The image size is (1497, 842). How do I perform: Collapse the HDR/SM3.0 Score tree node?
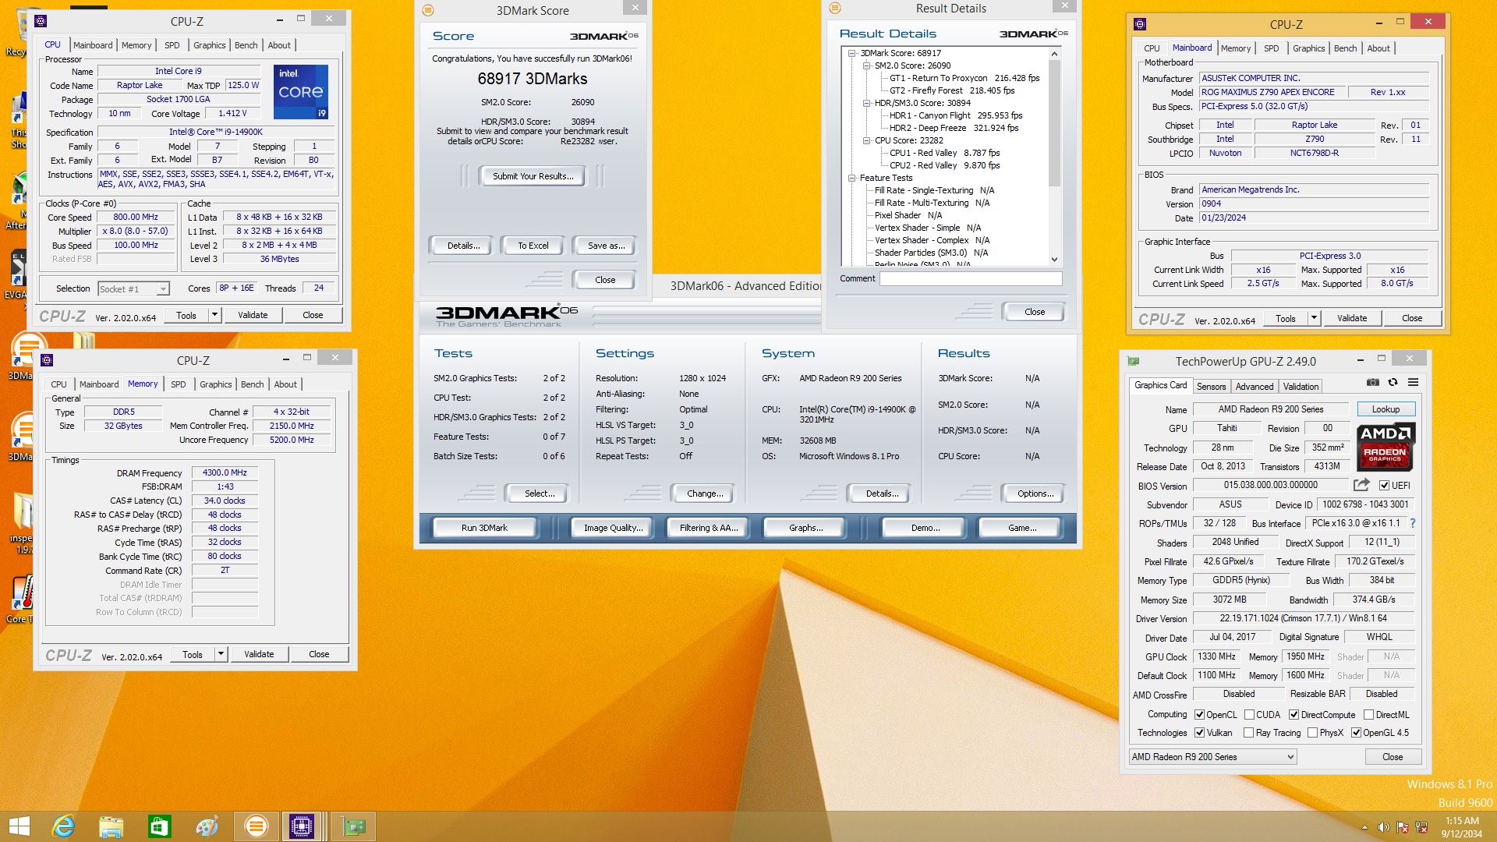866,103
